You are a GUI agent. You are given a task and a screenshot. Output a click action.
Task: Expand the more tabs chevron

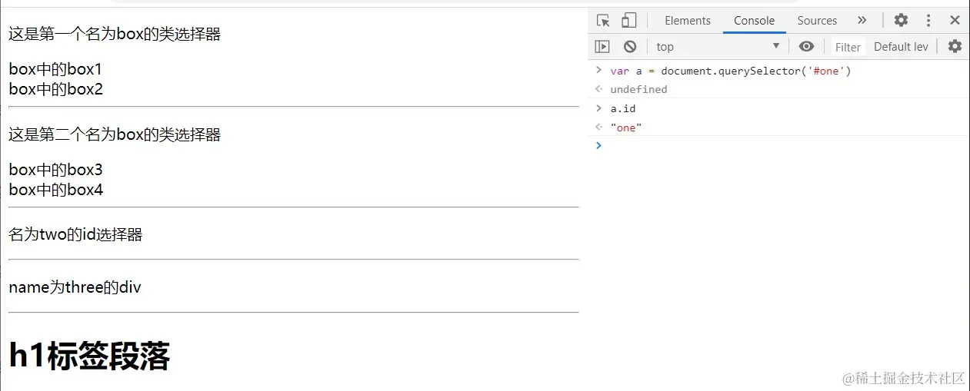coord(862,21)
